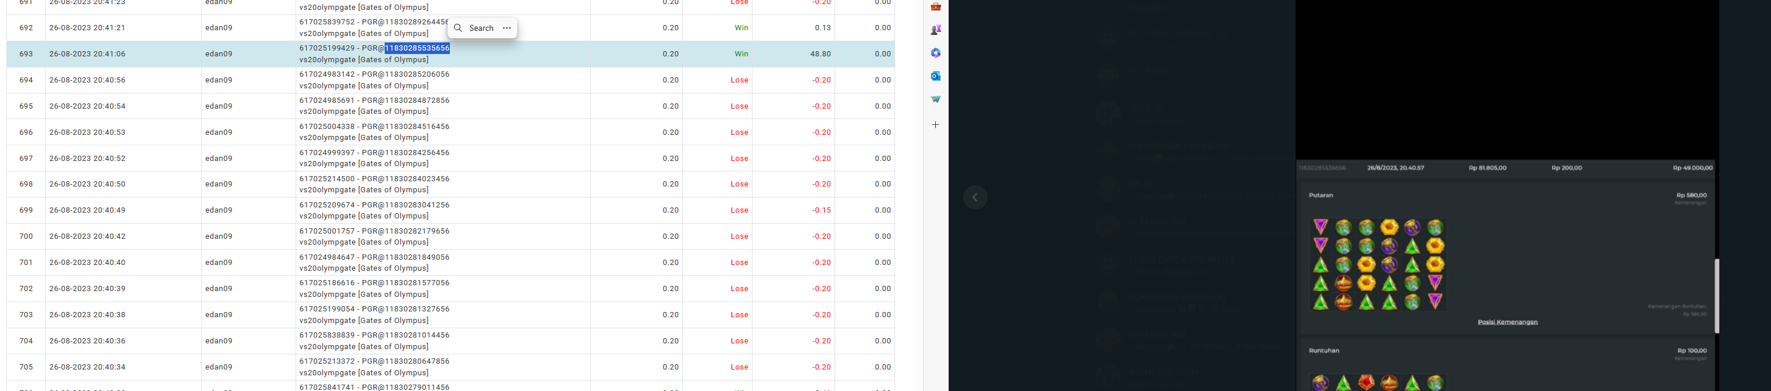Click timestamp 26-08-2023 20:40:34

coord(87,367)
